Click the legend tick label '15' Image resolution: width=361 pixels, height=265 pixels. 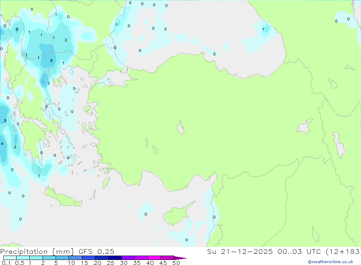(84, 263)
